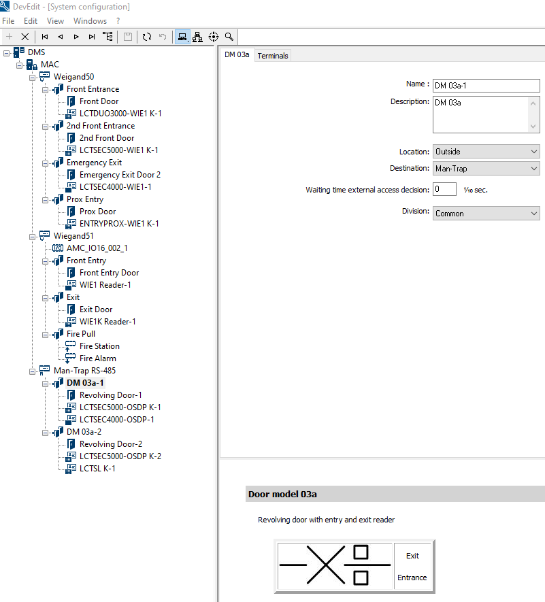This screenshot has width=545, height=602.
Task: Collapse the Fire Pull entrance node
Action: click(45, 334)
